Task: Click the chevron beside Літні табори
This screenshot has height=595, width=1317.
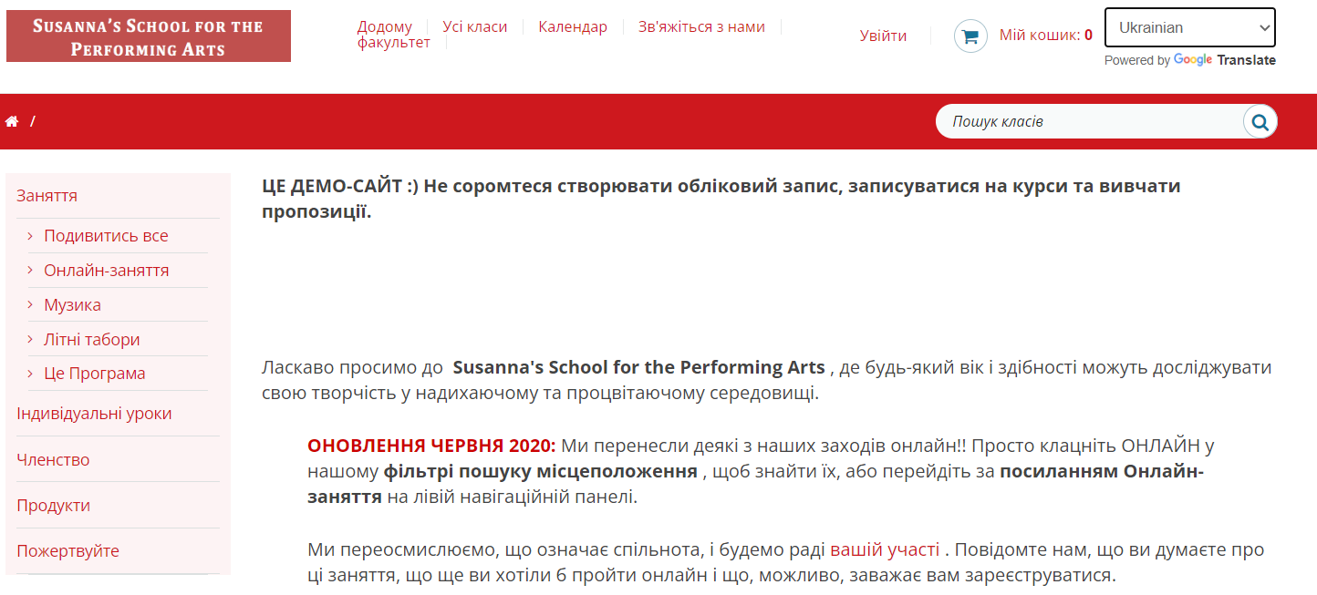Action: pos(30,340)
